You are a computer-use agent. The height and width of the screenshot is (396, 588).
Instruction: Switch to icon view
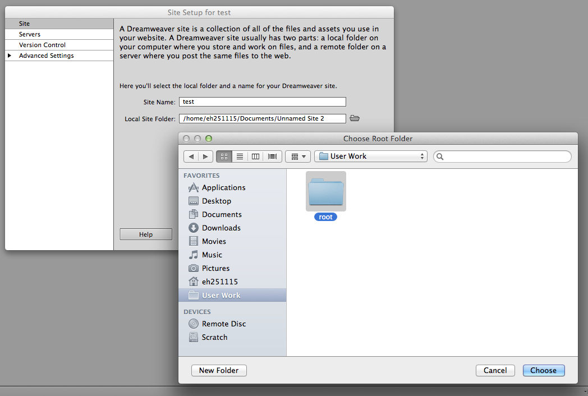224,156
